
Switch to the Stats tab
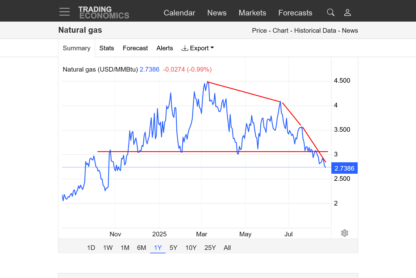[x=107, y=48]
